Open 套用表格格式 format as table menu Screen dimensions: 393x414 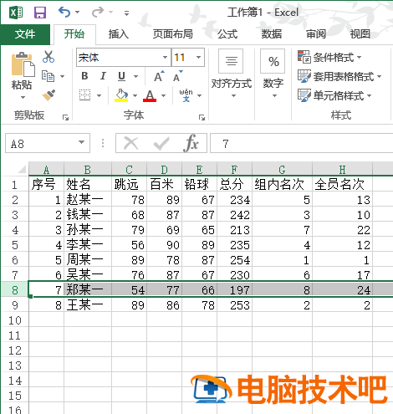339,76
